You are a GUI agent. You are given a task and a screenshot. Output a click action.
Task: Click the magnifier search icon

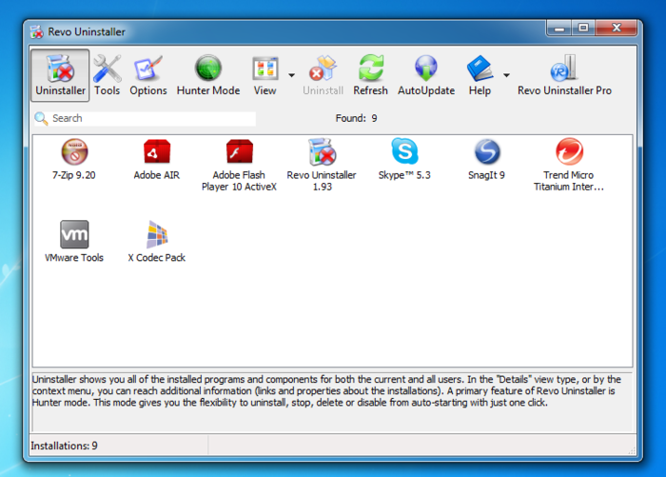click(41, 119)
